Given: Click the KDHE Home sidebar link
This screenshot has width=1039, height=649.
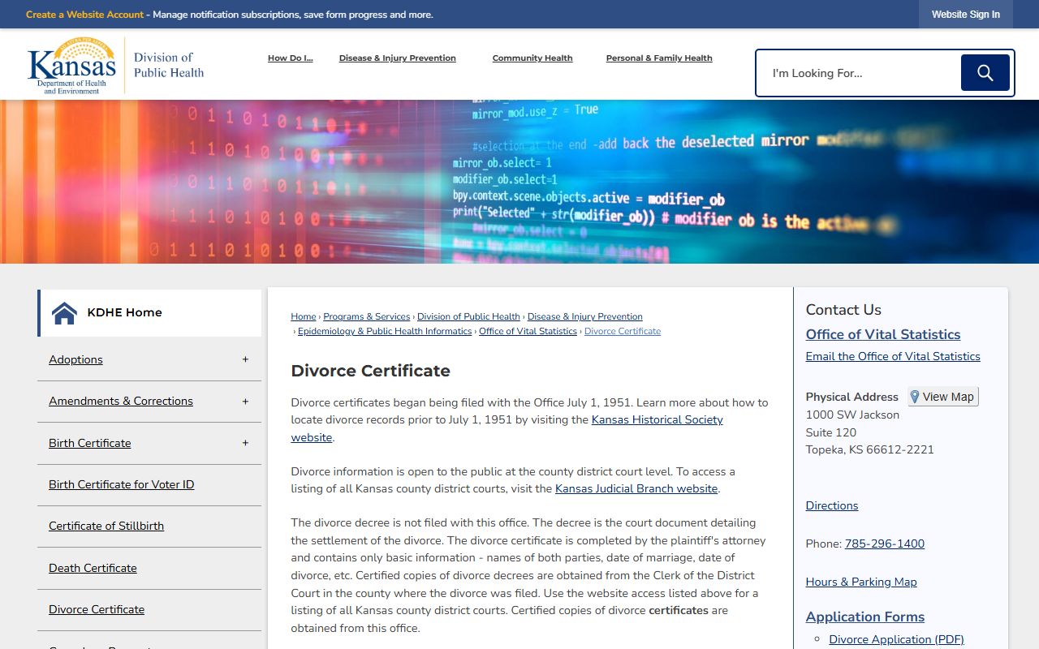Looking at the screenshot, I should (x=124, y=312).
